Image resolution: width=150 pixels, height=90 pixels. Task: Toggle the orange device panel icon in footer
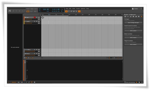point(32,82)
